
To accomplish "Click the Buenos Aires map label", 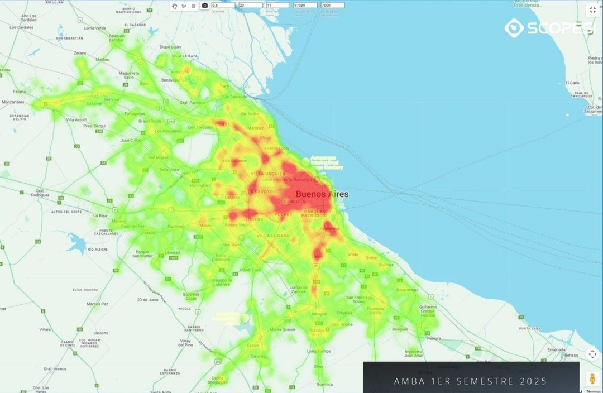I will [x=322, y=194].
